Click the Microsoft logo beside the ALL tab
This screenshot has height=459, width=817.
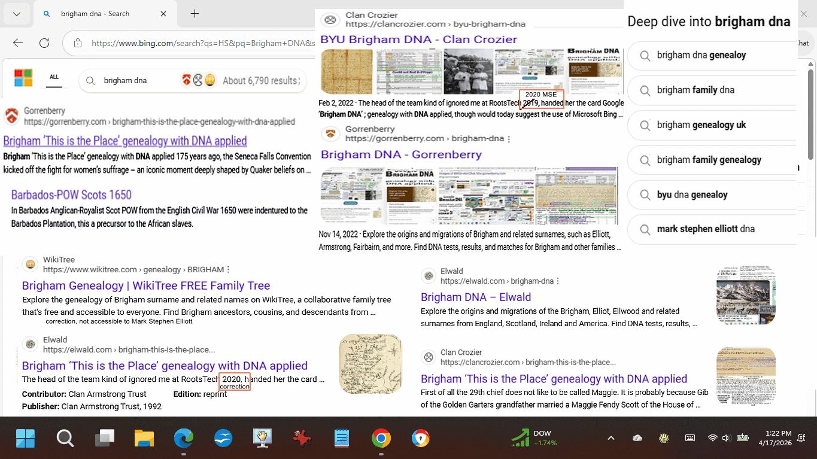point(23,78)
